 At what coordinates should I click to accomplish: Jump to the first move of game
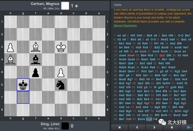pos(120,127)
